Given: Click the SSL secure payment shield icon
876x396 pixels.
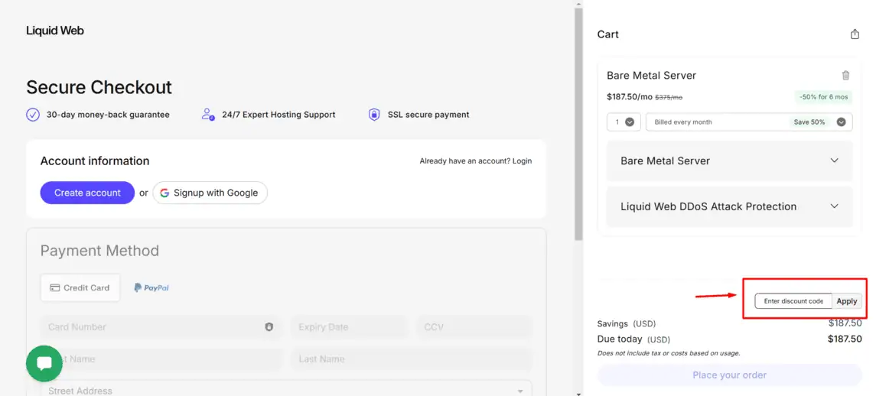Looking at the screenshot, I should pyautogui.click(x=374, y=115).
